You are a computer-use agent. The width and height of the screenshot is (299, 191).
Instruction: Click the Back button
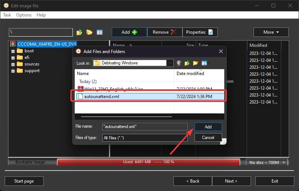pyautogui.click(x=193, y=181)
